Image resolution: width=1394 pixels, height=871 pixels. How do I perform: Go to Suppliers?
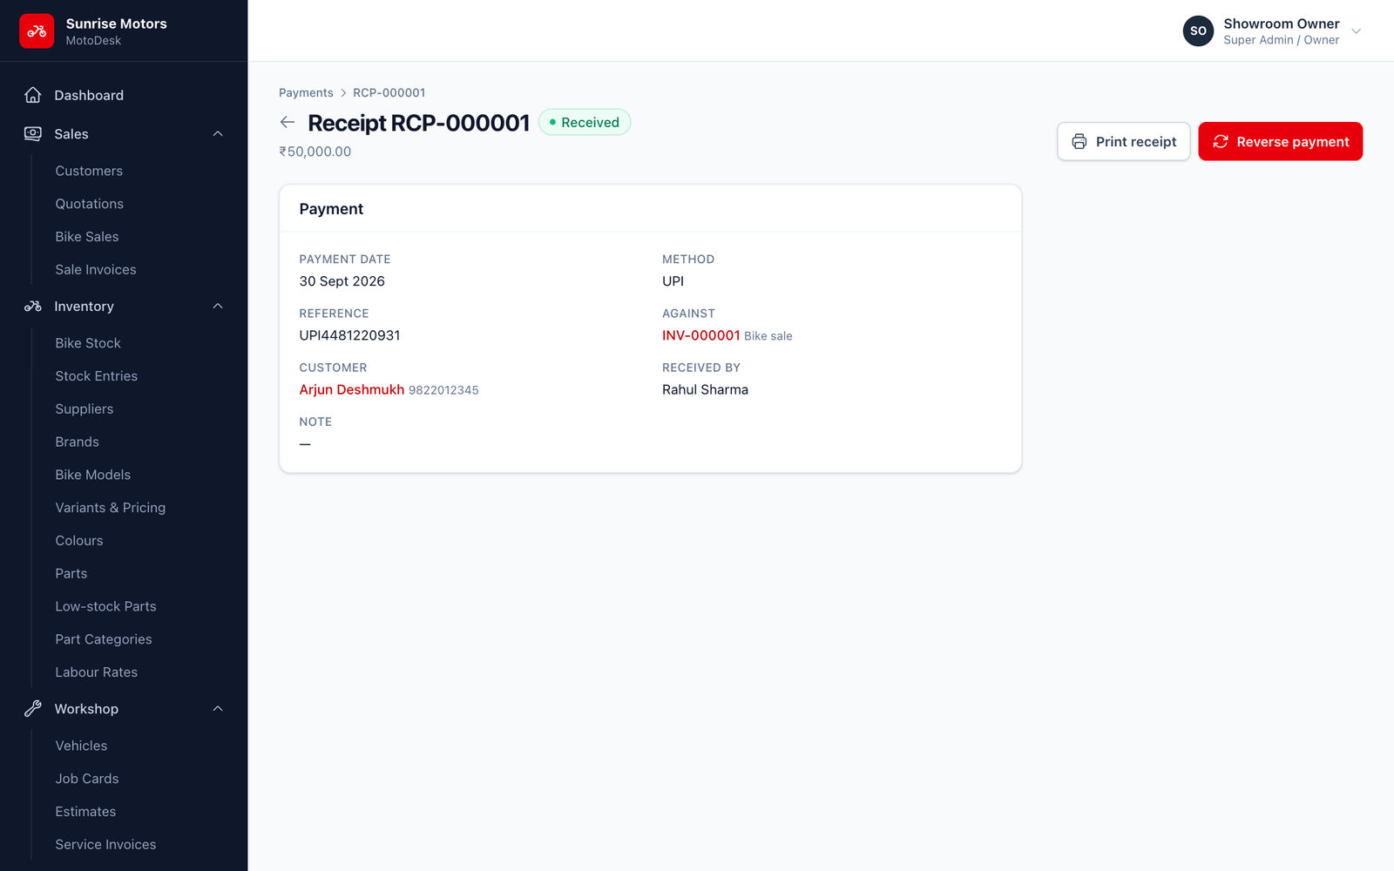click(x=85, y=409)
